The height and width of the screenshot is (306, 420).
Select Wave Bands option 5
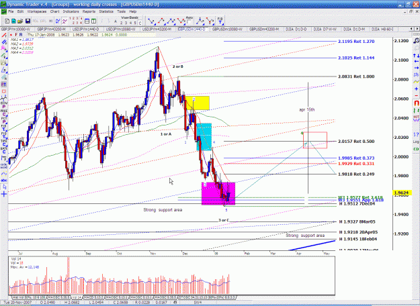coord(135,23)
